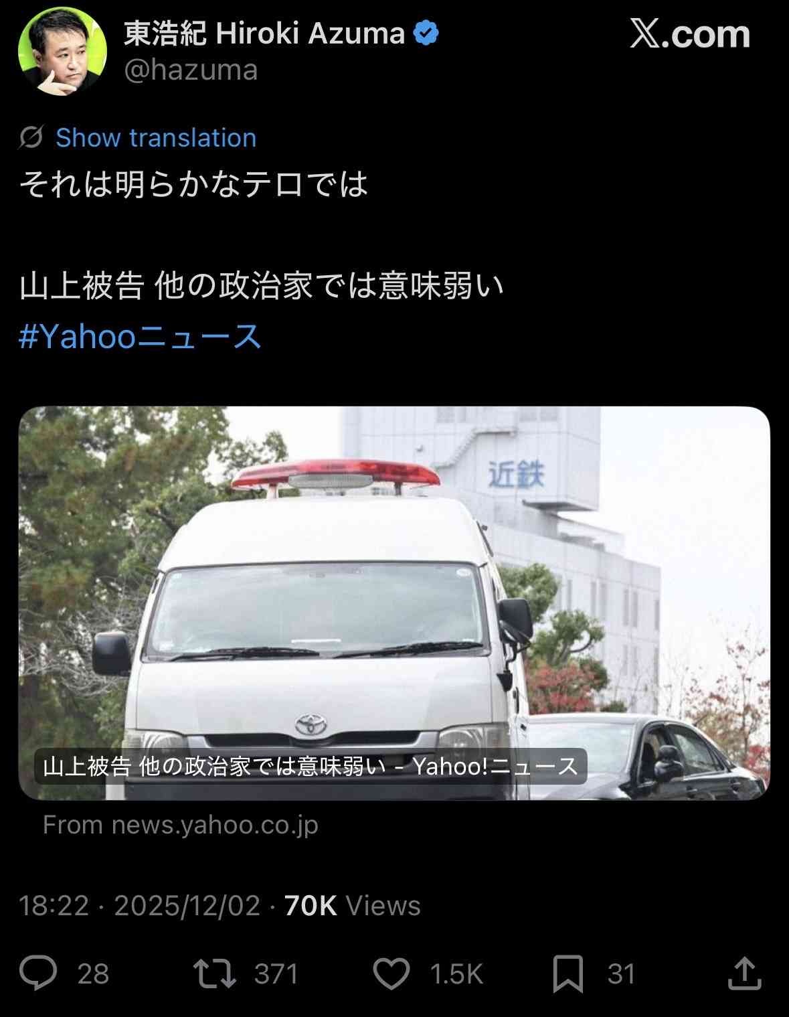
Task: Open the reply comment icon
Action: pos(38,973)
